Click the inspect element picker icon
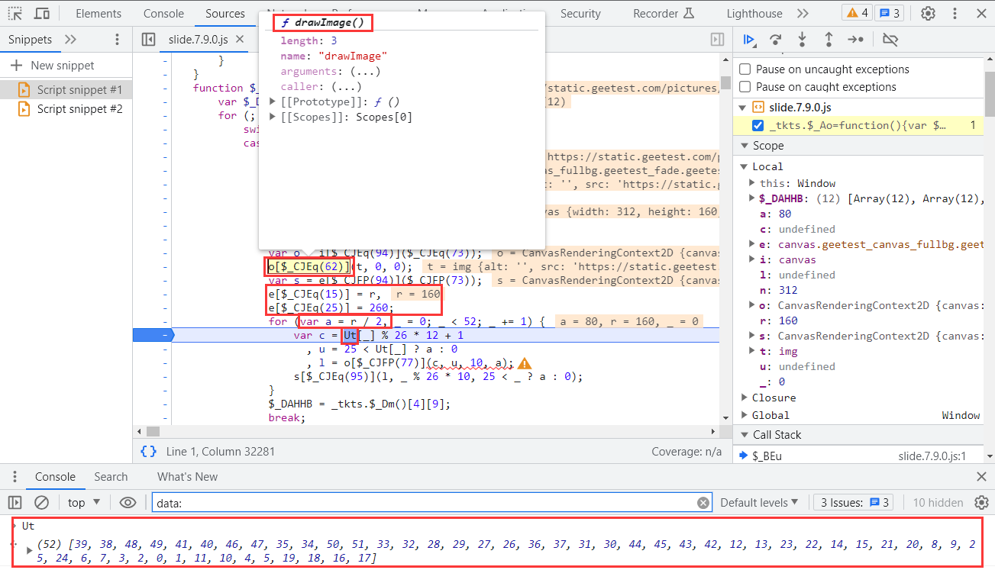This screenshot has height=570, width=995. (15, 14)
